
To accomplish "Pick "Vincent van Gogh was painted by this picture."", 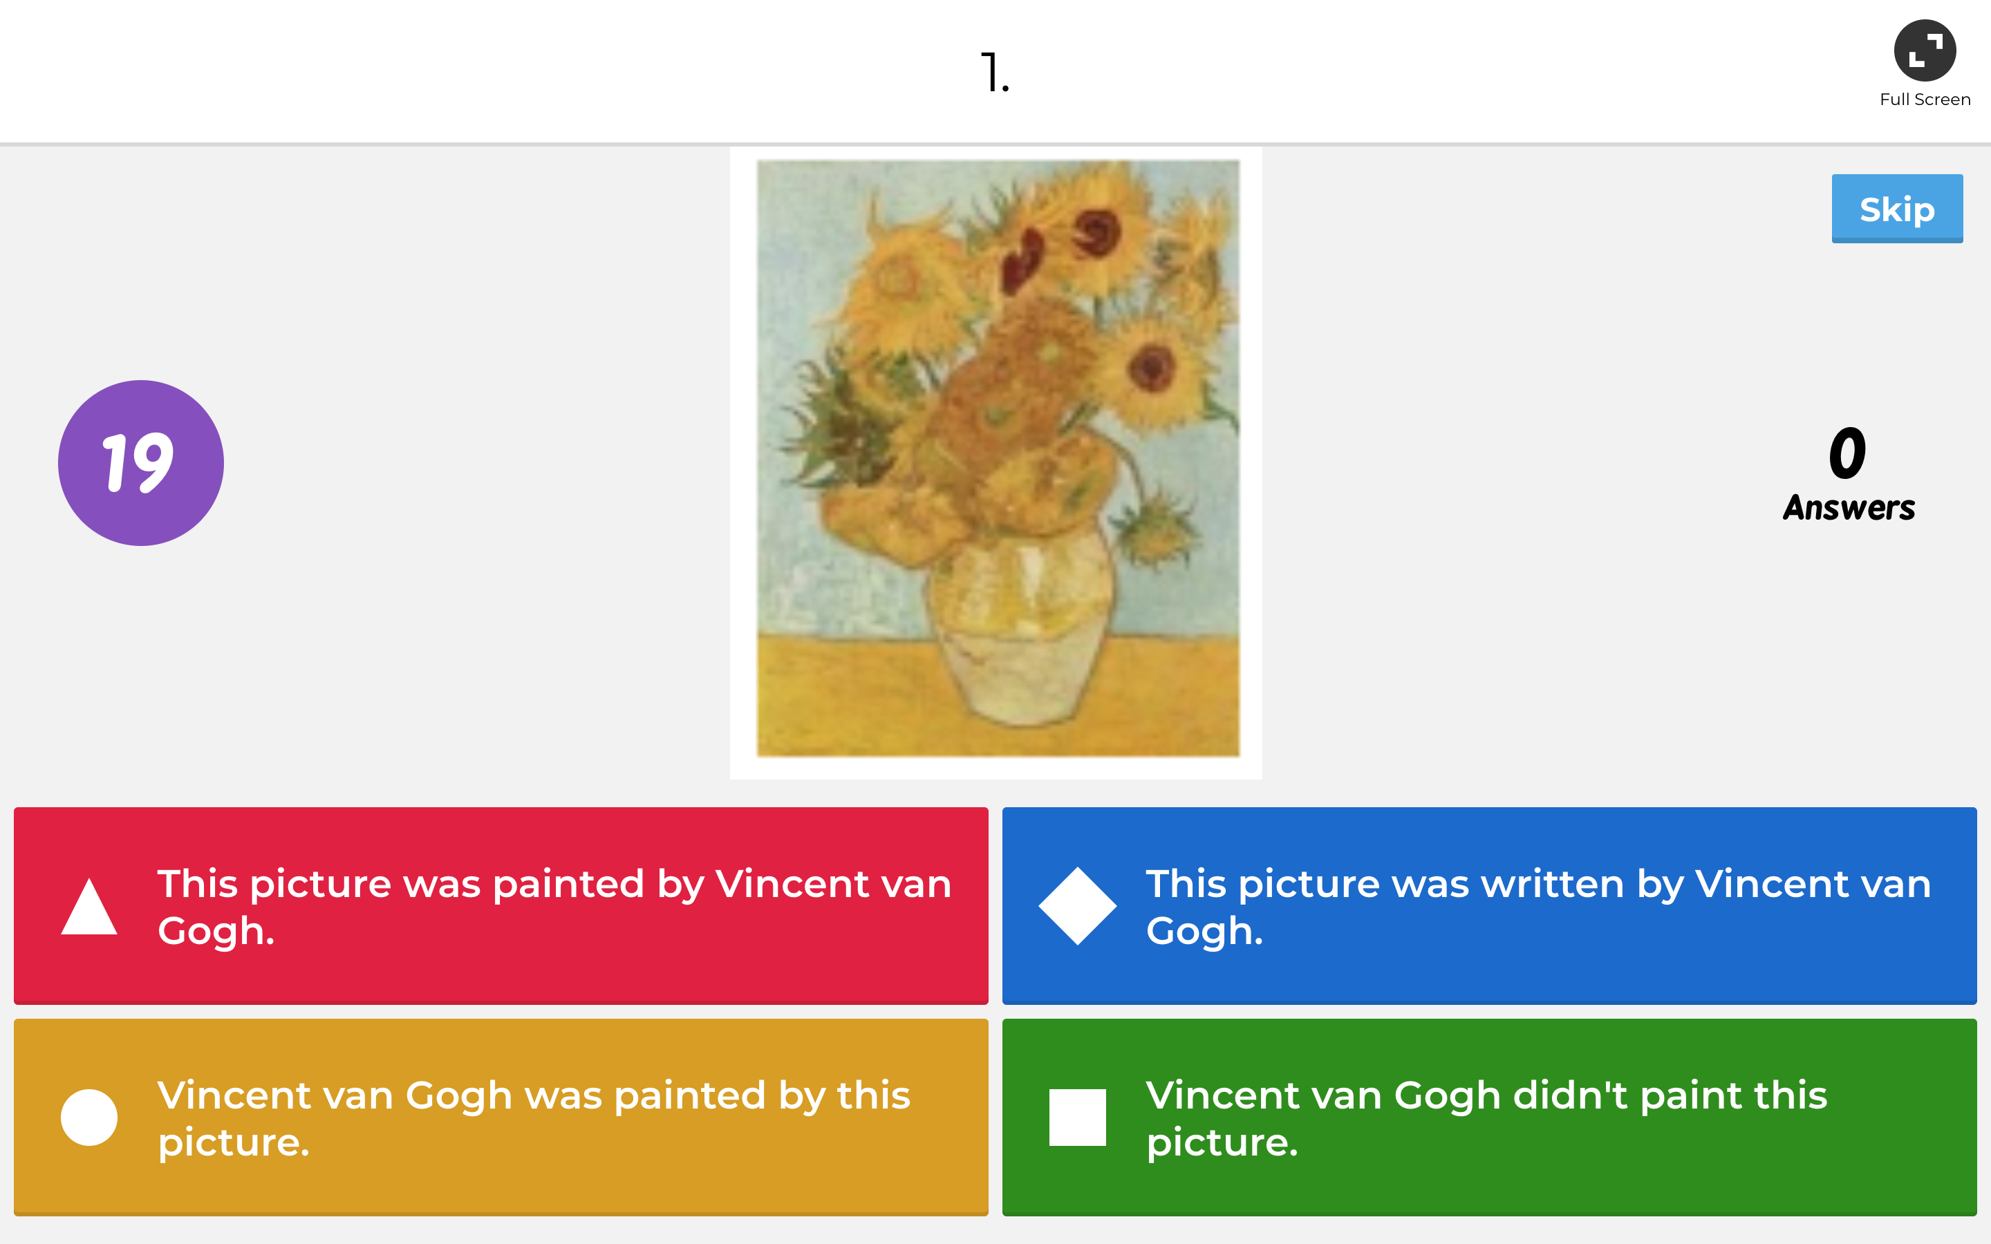I will (533, 1118).
